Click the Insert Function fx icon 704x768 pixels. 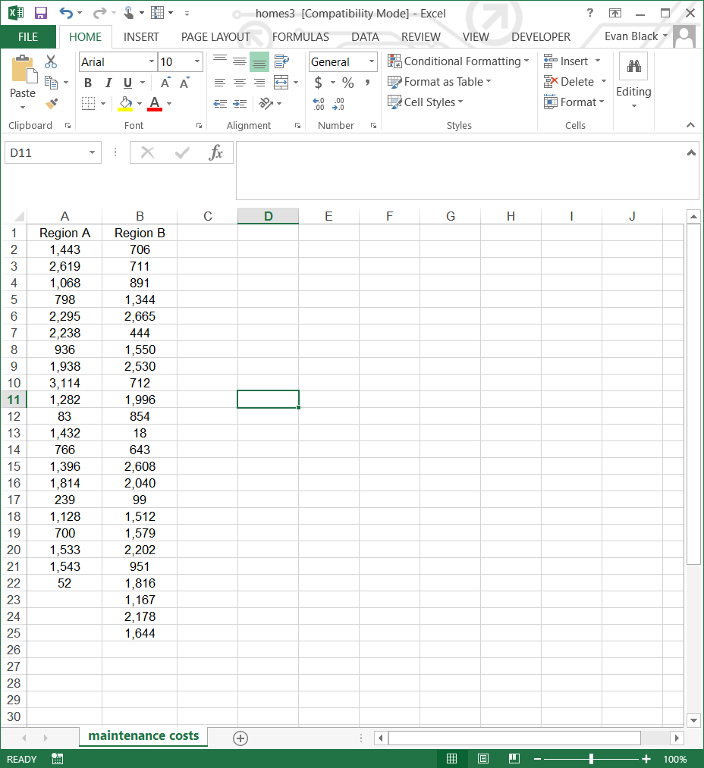(x=216, y=153)
